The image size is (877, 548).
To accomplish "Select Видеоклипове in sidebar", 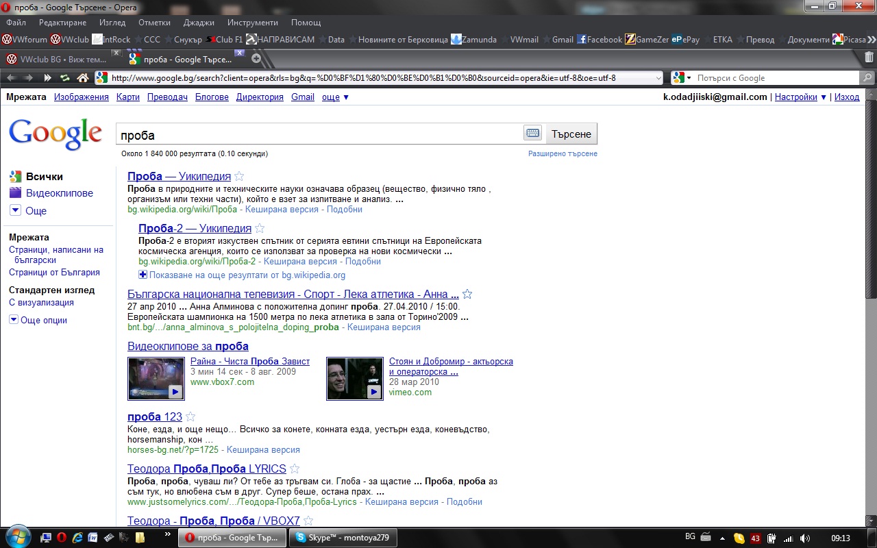I will [x=60, y=193].
